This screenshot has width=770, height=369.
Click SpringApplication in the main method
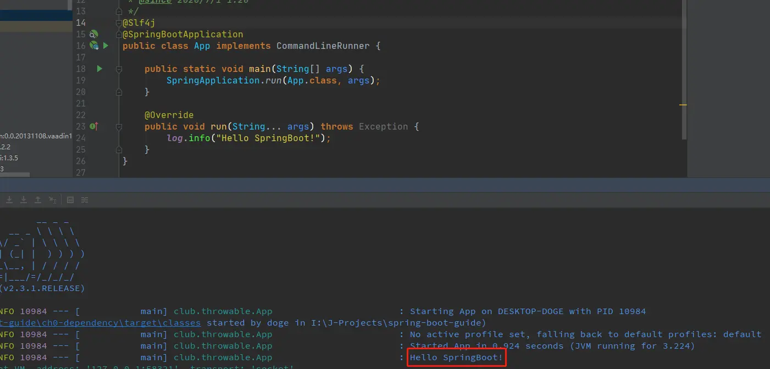coord(213,80)
